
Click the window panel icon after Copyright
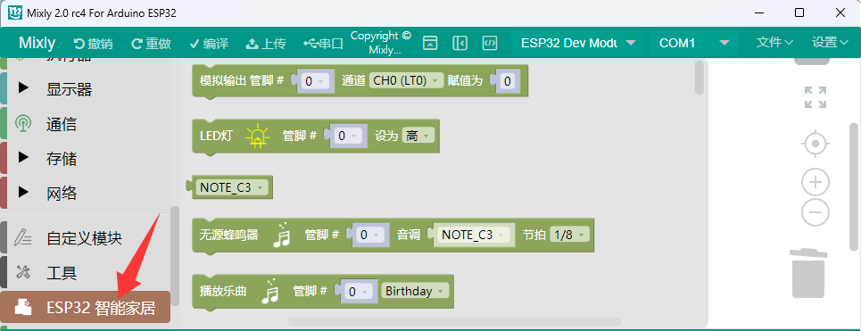[x=430, y=43]
